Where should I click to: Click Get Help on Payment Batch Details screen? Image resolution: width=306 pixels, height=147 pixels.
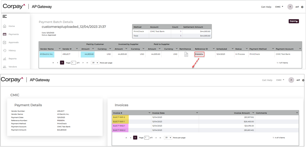(x=266, y=7)
